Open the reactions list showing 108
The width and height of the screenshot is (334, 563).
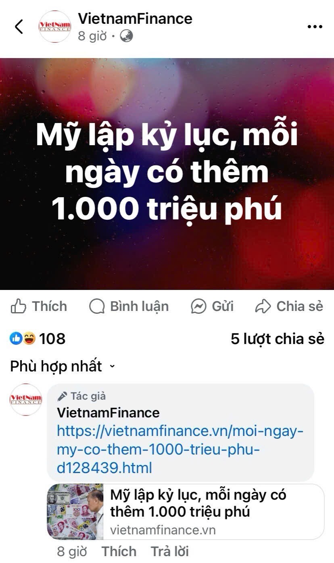[x=38, y=339]
